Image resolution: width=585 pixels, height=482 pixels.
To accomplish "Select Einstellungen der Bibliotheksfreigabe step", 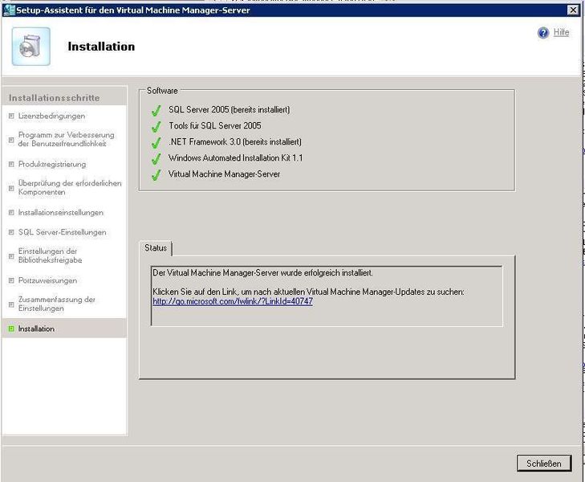I will 50,255.
